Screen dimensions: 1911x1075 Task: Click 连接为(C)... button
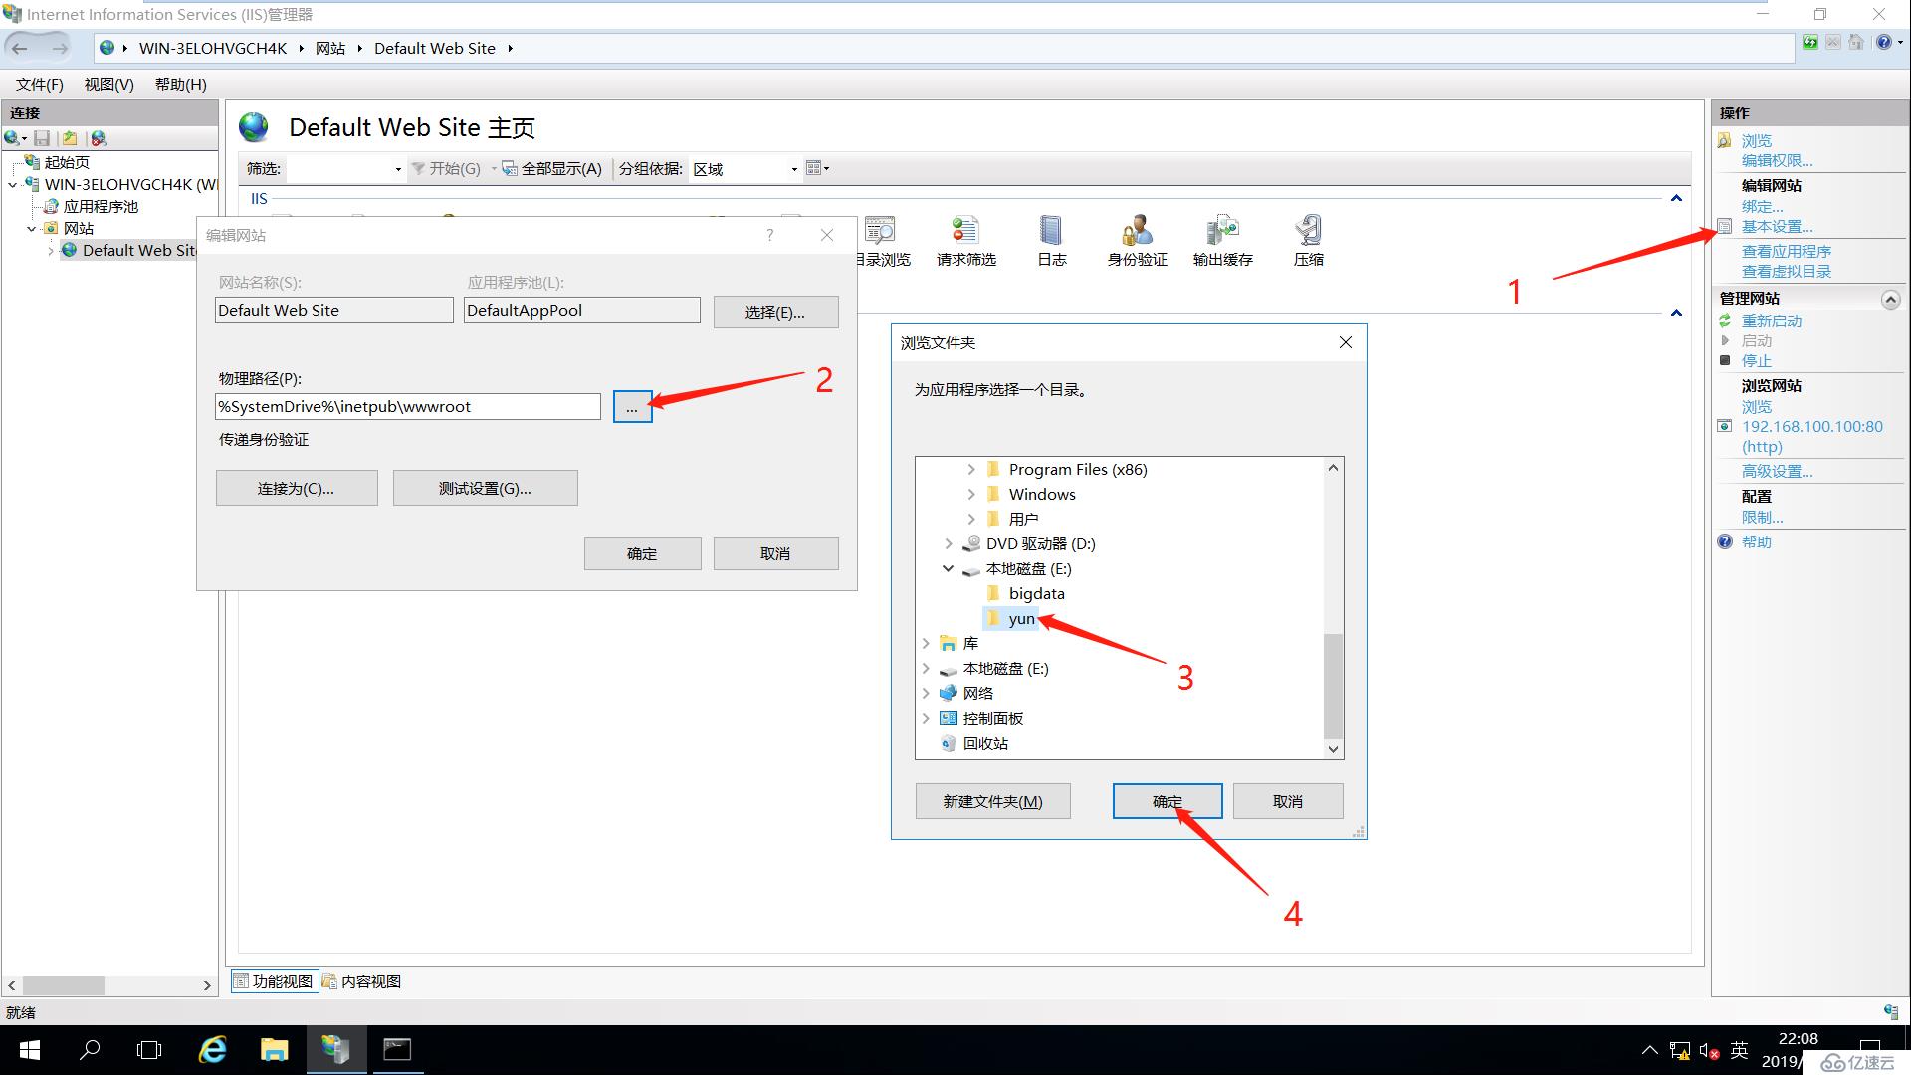point(297,488)
